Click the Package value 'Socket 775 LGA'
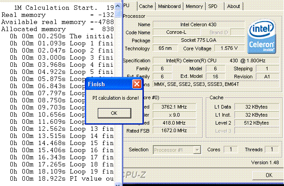The height and width of the screenshot is (186, 284). pyautogui.click(x=199, y=40)
